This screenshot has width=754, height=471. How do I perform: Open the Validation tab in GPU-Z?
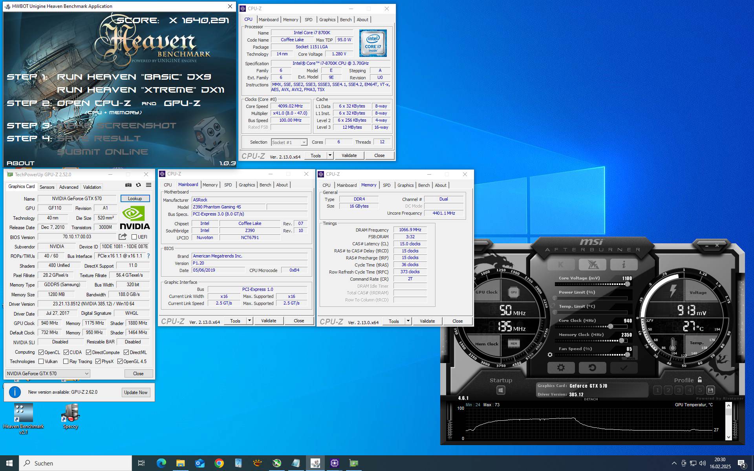click(92, 187)
